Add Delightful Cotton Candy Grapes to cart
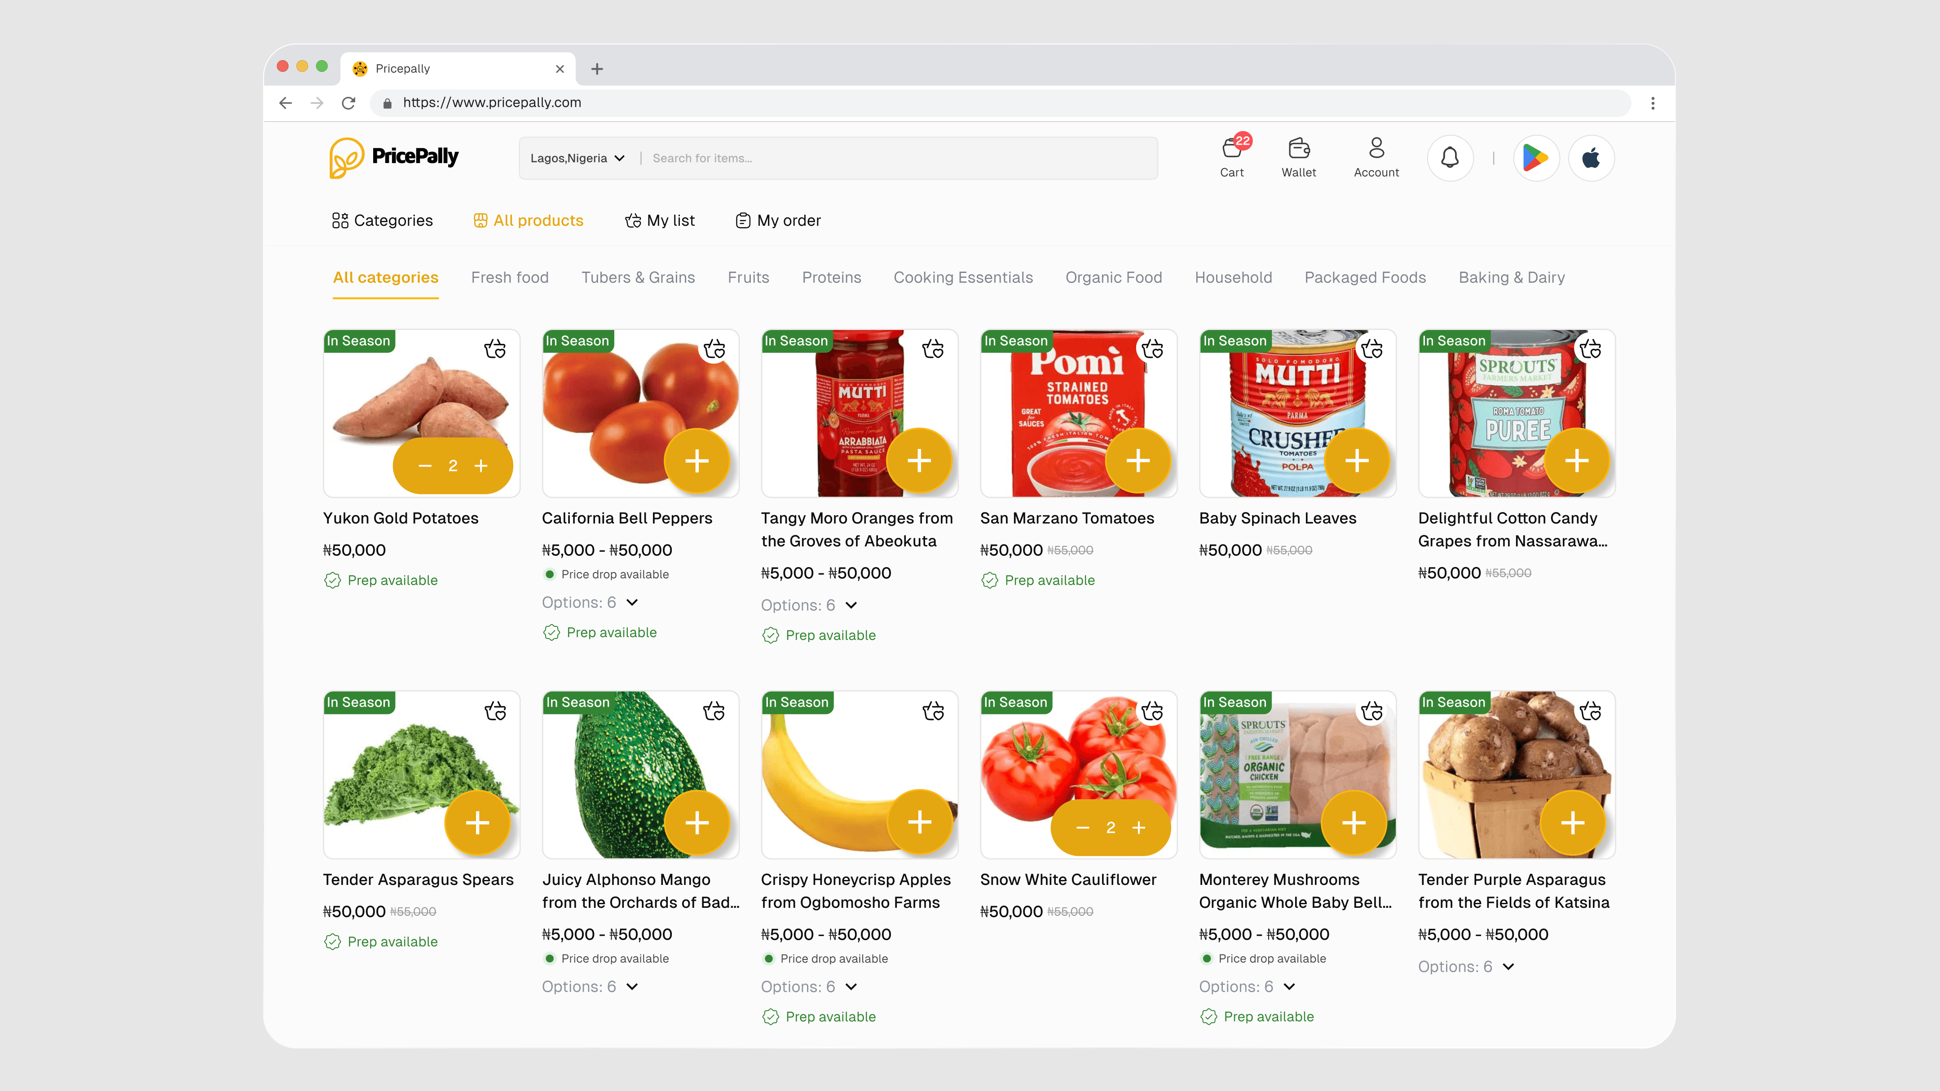This screenshot has height=1091, width=1940. click(1576, 461)
